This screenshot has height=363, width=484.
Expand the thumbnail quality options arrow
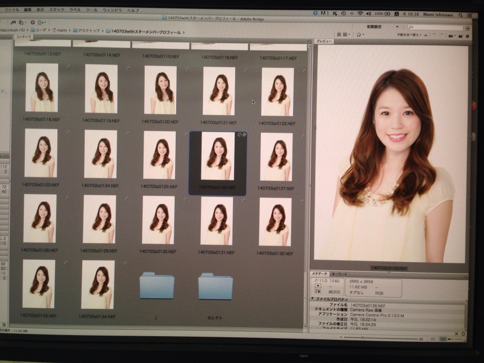(349, 35)
